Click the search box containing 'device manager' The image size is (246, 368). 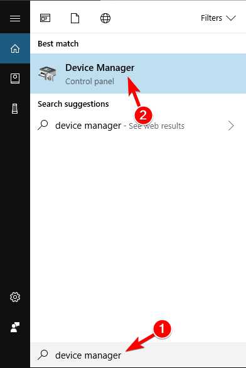tap(138, 355)
